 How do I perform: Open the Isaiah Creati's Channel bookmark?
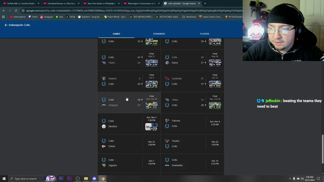(x=210, y=17)
